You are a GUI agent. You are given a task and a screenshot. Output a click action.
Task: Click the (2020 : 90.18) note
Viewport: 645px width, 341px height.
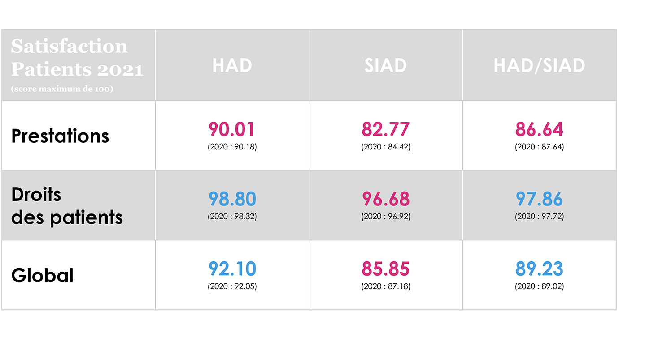(x=232, y=147)
